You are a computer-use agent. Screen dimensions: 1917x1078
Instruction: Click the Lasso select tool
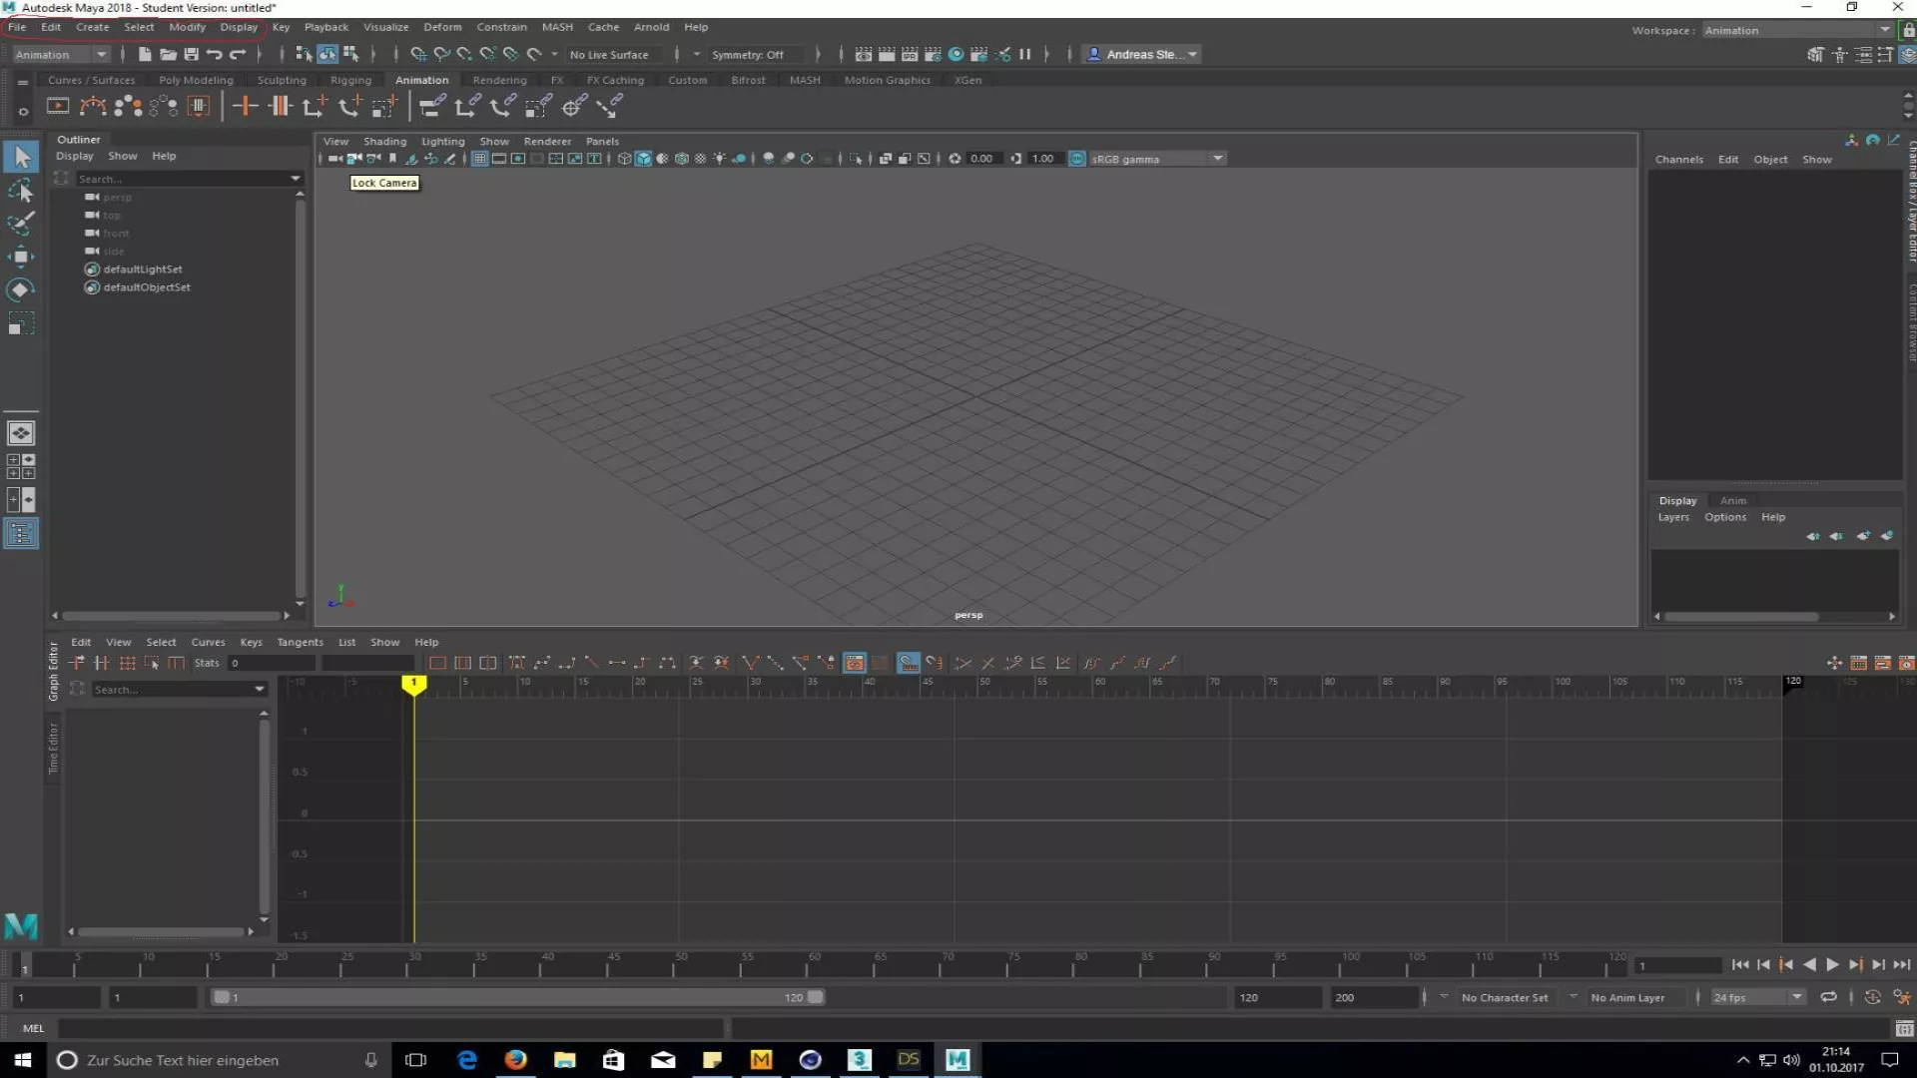[x=20, y=190]
